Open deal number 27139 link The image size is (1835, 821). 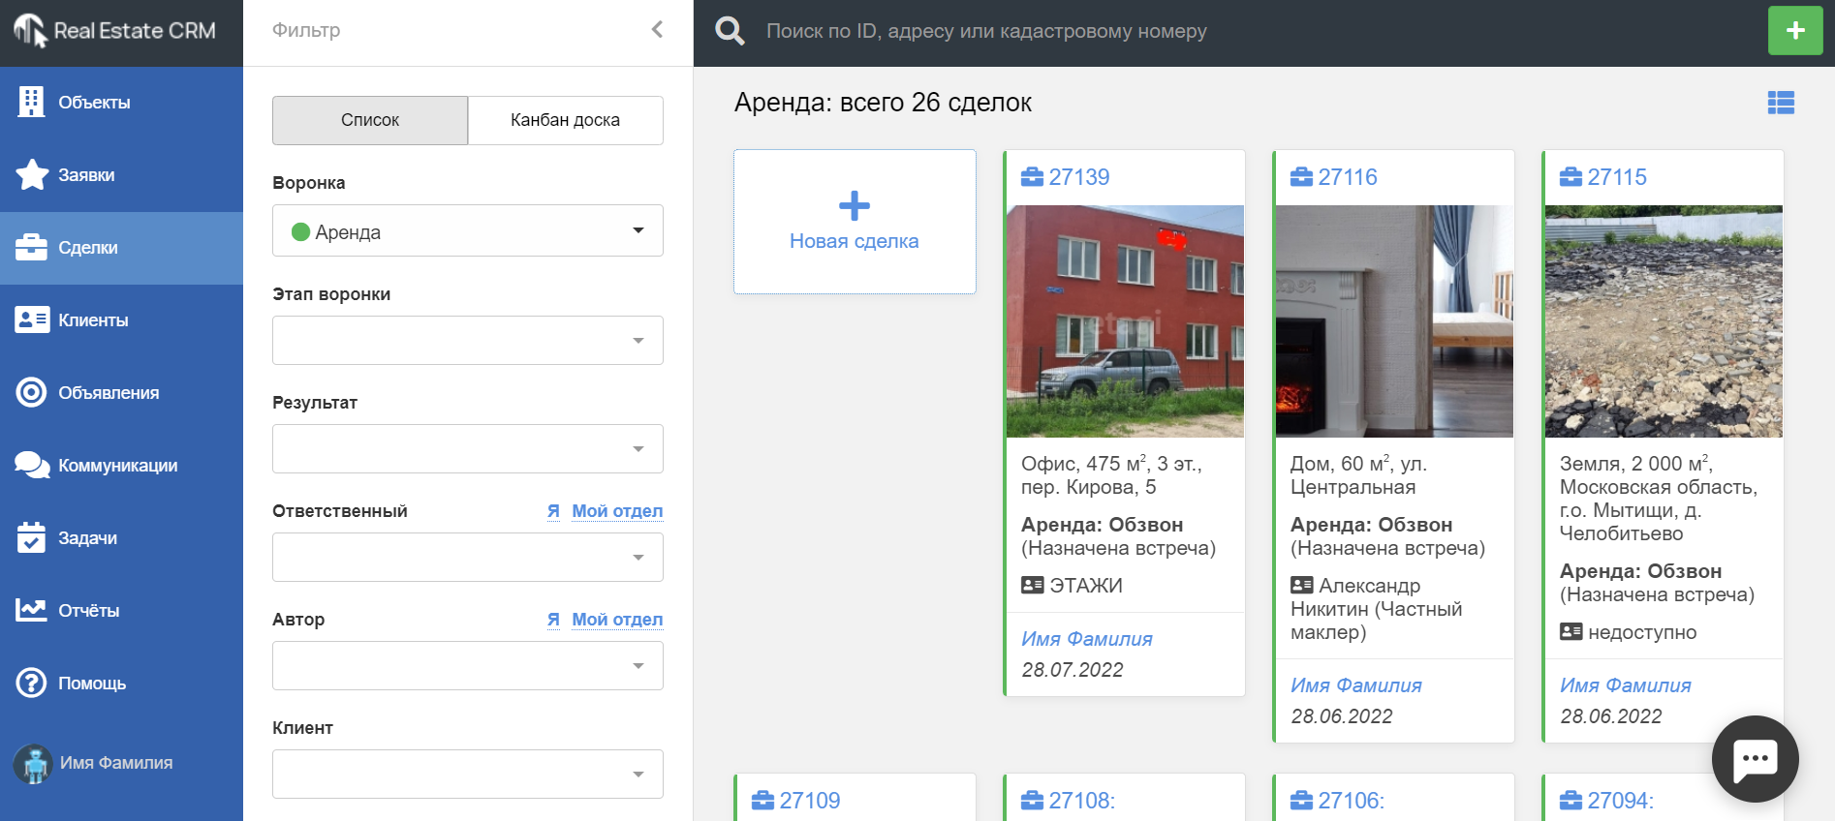[x=1079, y=177]
